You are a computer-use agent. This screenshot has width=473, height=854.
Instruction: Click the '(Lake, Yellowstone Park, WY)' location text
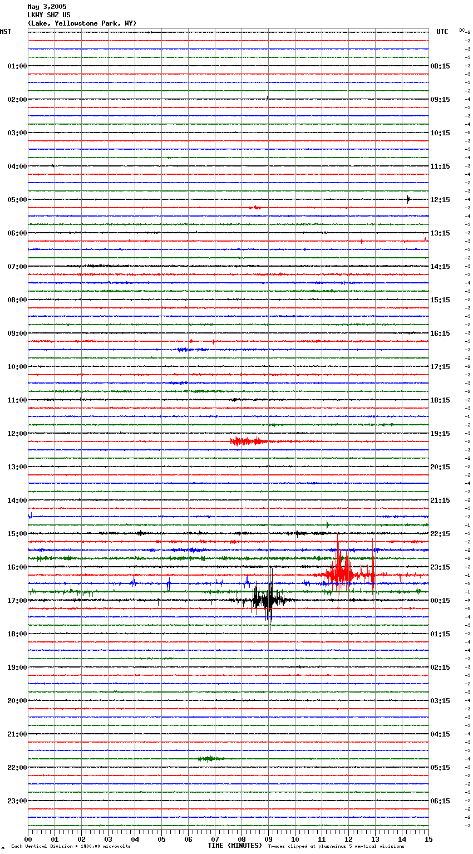pyautogui.click(x=82, y=23)
